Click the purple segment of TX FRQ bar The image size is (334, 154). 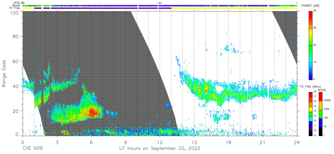311,128
